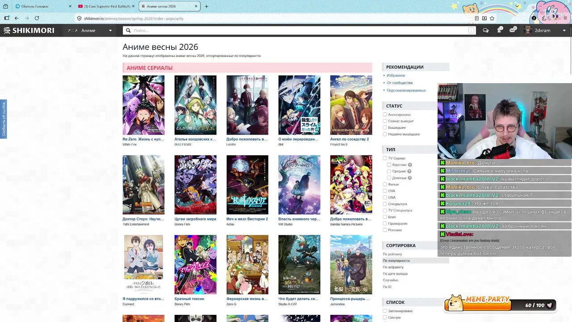
Task: Click the screenshot icon in address bar
Action: pos(484,18)
